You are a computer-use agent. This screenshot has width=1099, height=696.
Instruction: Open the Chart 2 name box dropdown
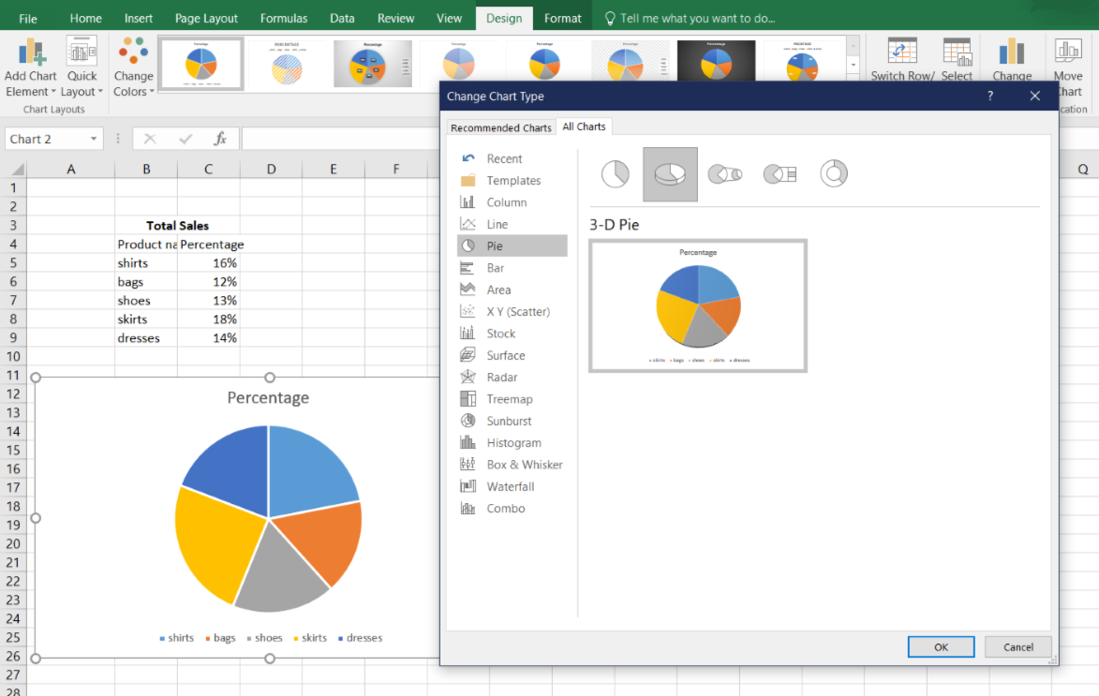point(91,138)
